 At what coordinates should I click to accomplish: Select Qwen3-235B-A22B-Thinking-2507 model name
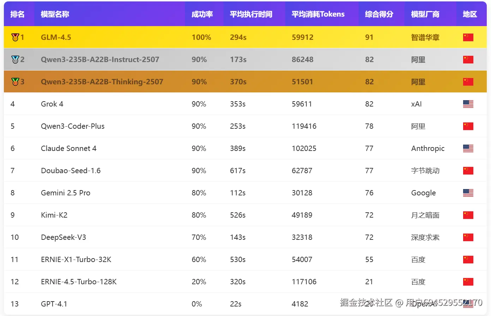tap(102, 82)
